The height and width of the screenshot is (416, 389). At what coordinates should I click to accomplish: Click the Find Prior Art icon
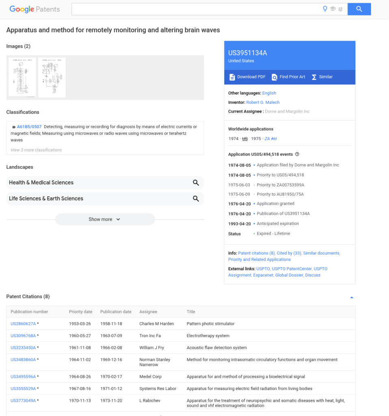pyautogui.click(x=274, y=77)
